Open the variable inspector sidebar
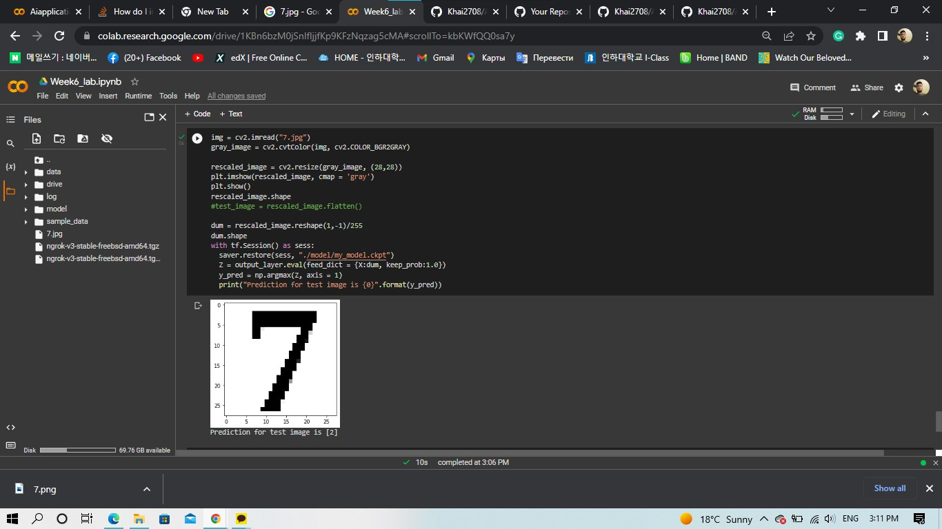 tap(10, 166)
